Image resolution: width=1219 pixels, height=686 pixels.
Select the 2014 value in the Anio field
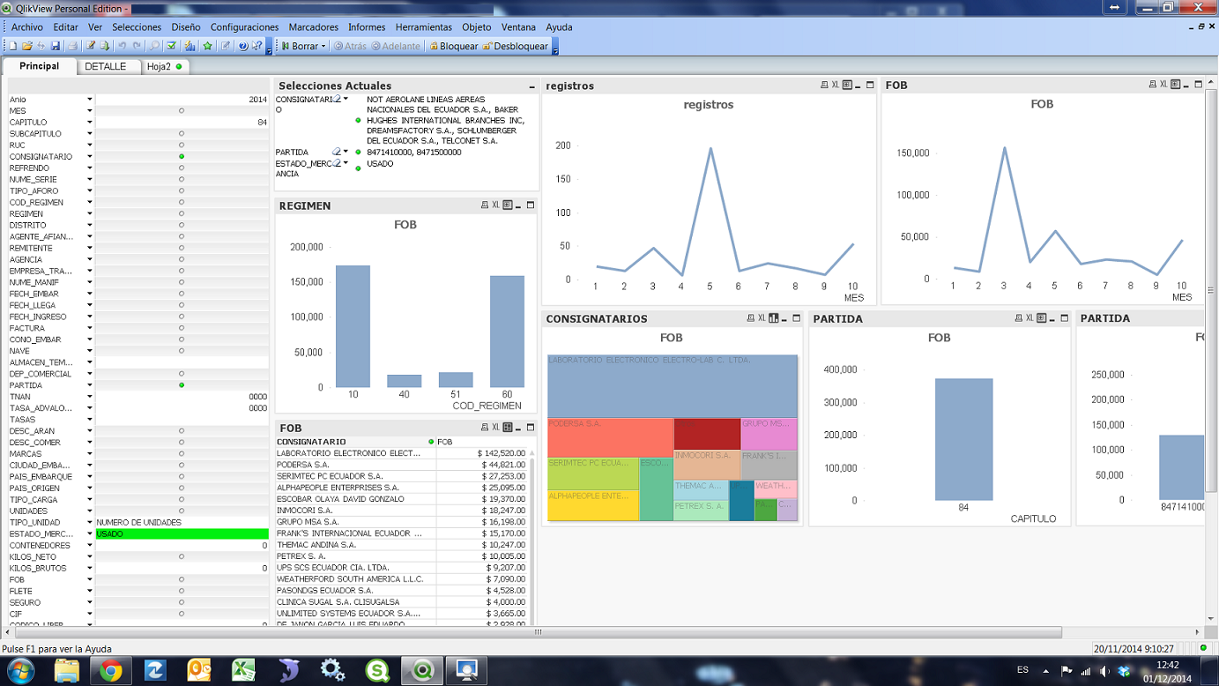pyautogui.click(x=182, y=100)
